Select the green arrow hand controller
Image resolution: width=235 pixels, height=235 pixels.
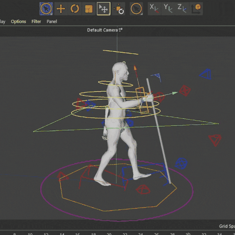tap(175, 93)
